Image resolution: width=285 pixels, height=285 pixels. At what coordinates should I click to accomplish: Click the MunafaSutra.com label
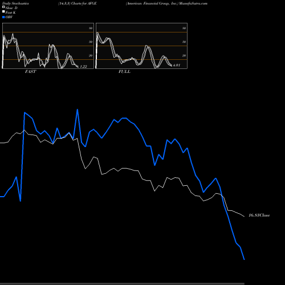pyautogui.click(x=193, y=3)
